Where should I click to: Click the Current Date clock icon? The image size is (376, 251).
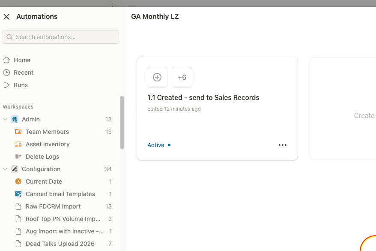(18, 181)
